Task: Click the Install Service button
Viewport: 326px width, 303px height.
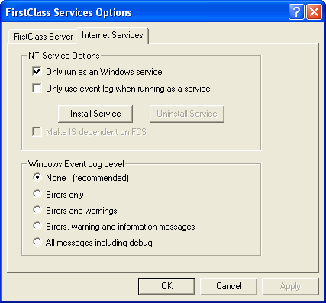Action: [95, 114]
